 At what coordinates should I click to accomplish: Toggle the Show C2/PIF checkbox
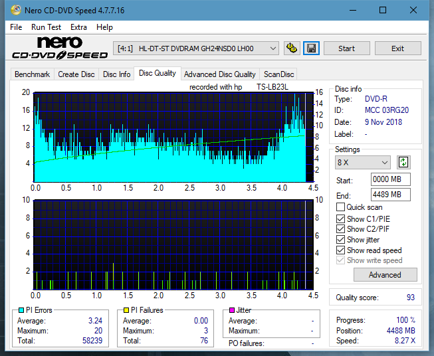coord(340,229)
